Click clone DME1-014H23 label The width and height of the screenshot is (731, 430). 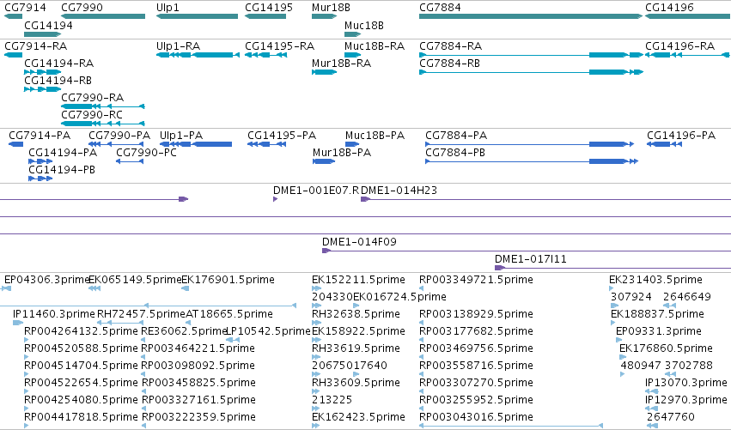[x=399, y=191]
